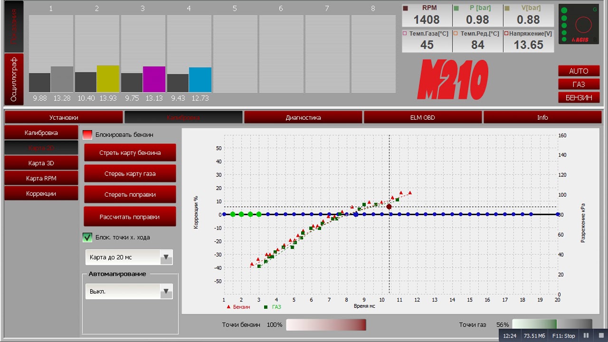
Task: Switch to the Установки tab
Action: [x=64, y=117]
